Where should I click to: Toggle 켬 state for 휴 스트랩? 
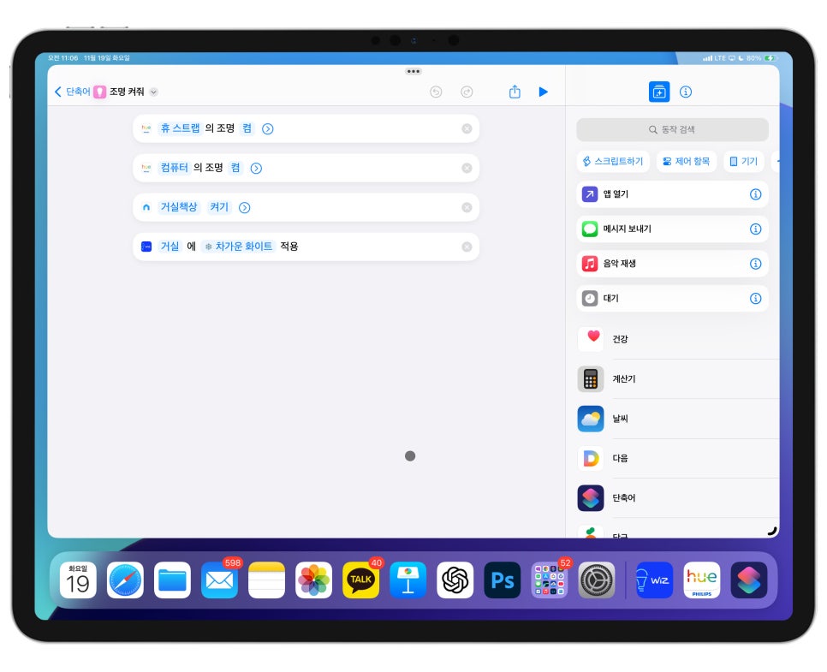[247, 128]
